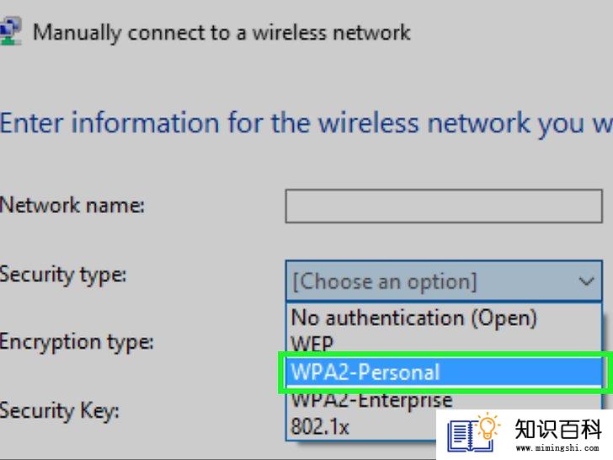The width and height of the screenshot is (613, 460).
Task: Focus the Network name text field
Action: [x=444, y=206]
